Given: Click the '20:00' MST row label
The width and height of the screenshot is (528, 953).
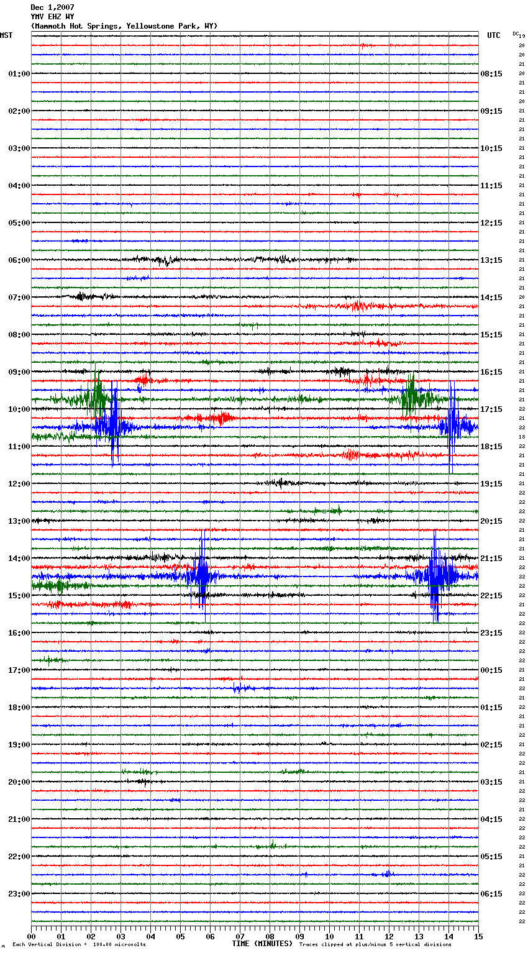Looking at the screenshot, I should [19, 782].
